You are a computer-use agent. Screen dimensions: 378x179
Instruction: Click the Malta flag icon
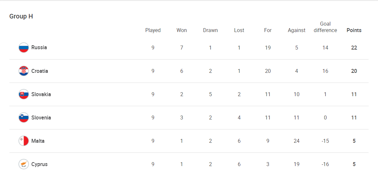point(24,141)
